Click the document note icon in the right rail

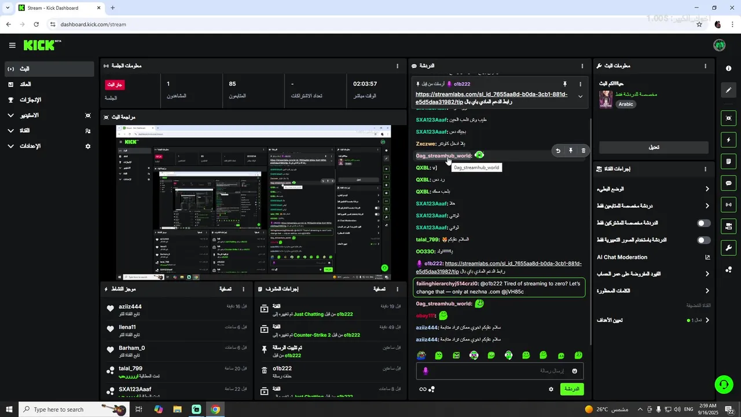coord(728,161)
